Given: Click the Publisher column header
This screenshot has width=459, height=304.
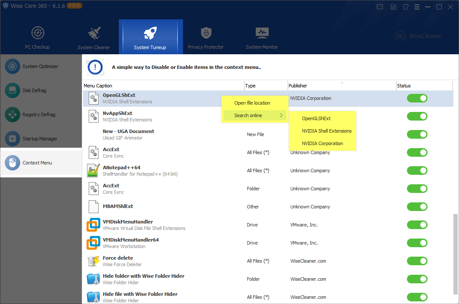Looking at the screenshot, I should pyautogui.click(x=342, y=86).
